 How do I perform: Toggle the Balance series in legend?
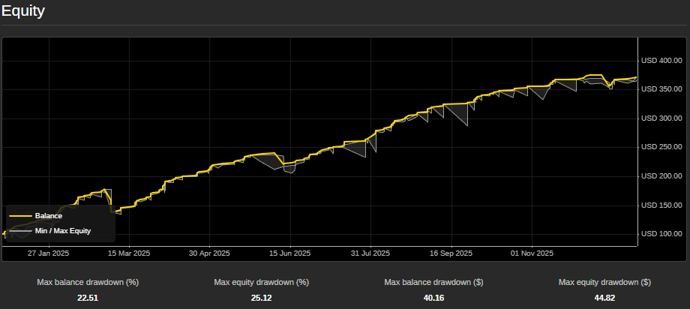(x=48, y=216)
